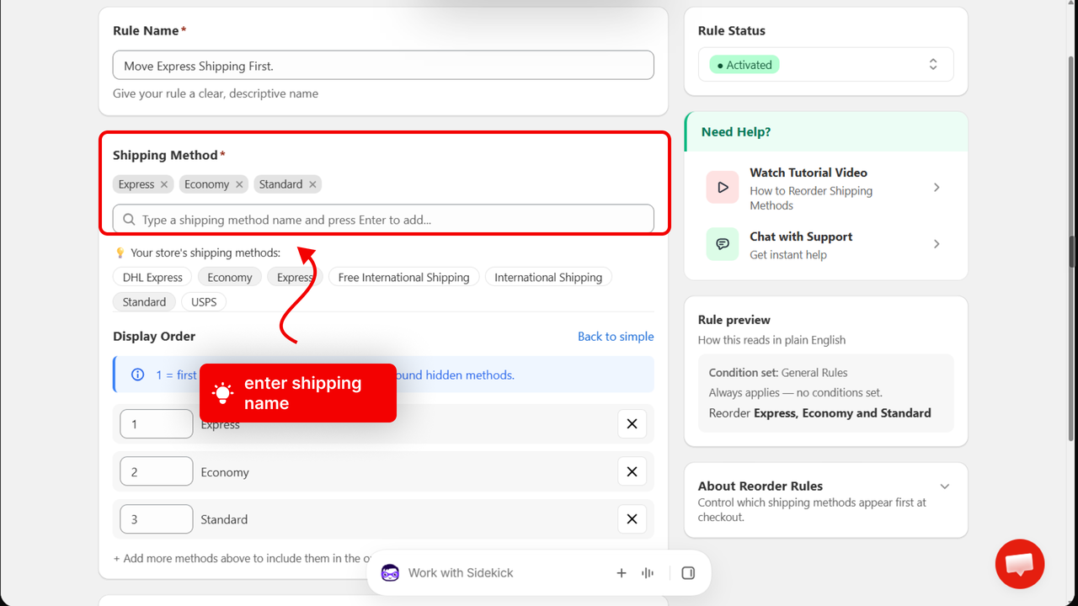Click the search icon in shipping method field

coord(129,220)
